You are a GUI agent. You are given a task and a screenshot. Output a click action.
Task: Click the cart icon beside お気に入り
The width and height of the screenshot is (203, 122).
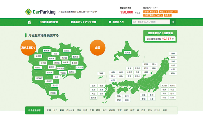click(110, 22)
